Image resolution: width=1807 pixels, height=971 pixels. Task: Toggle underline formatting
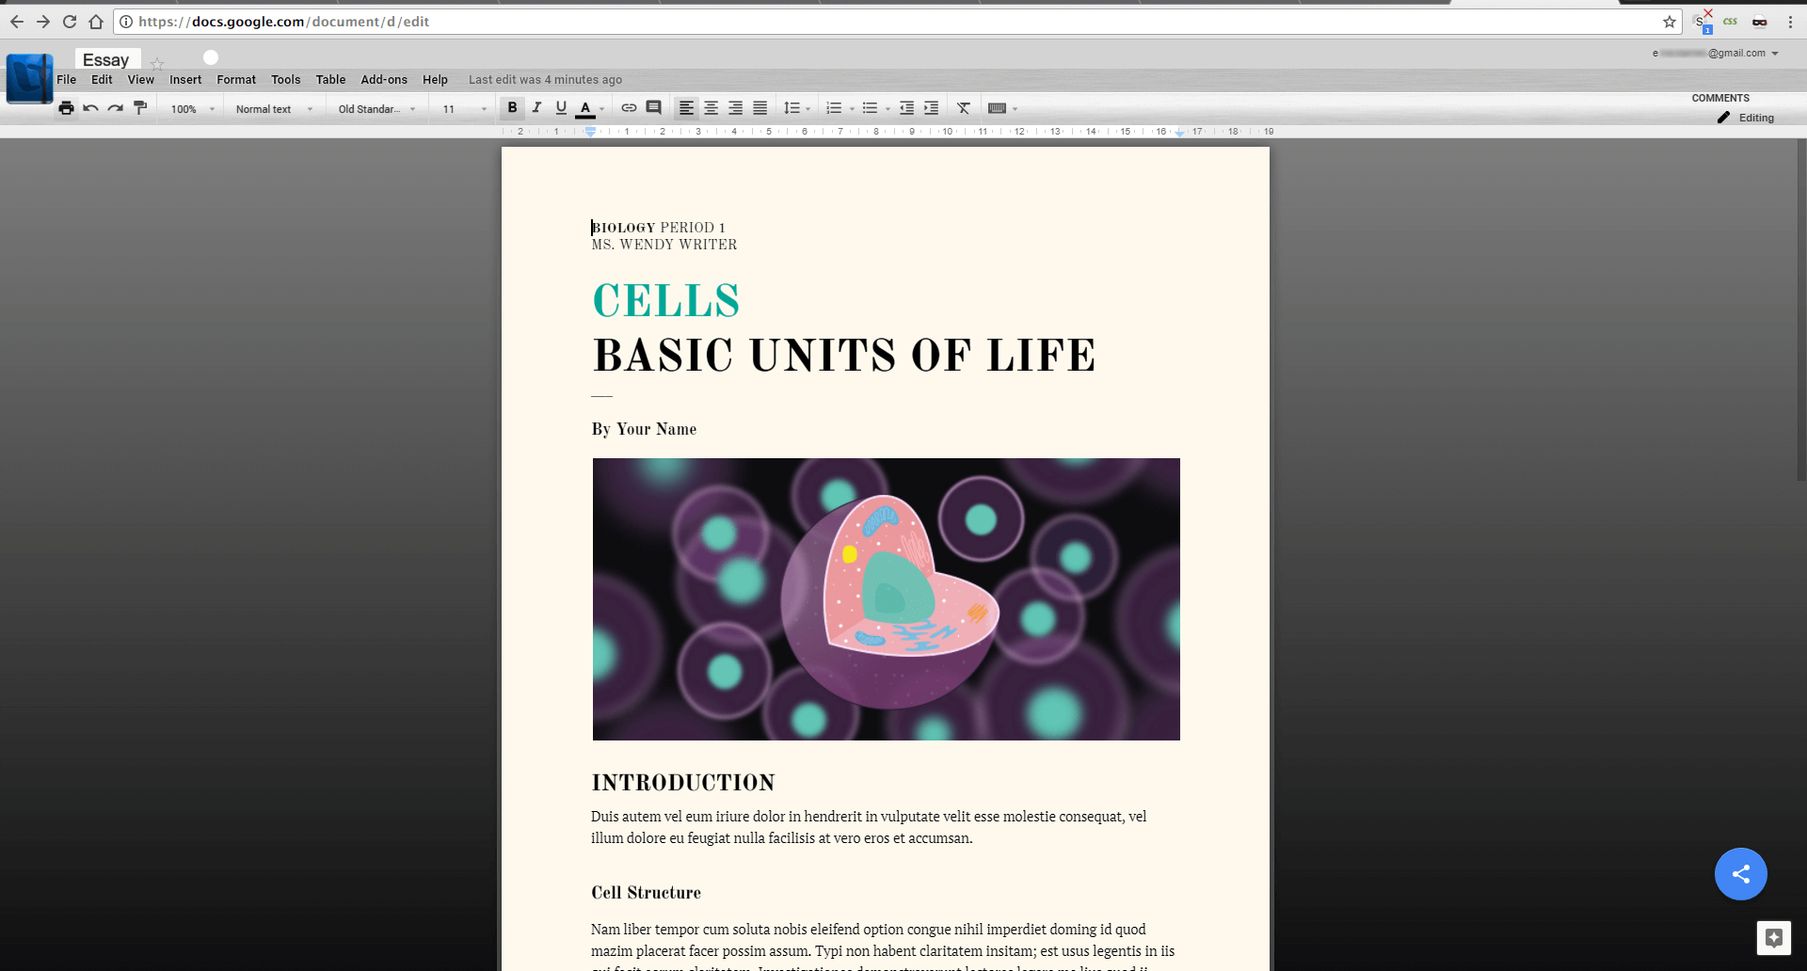561,107
